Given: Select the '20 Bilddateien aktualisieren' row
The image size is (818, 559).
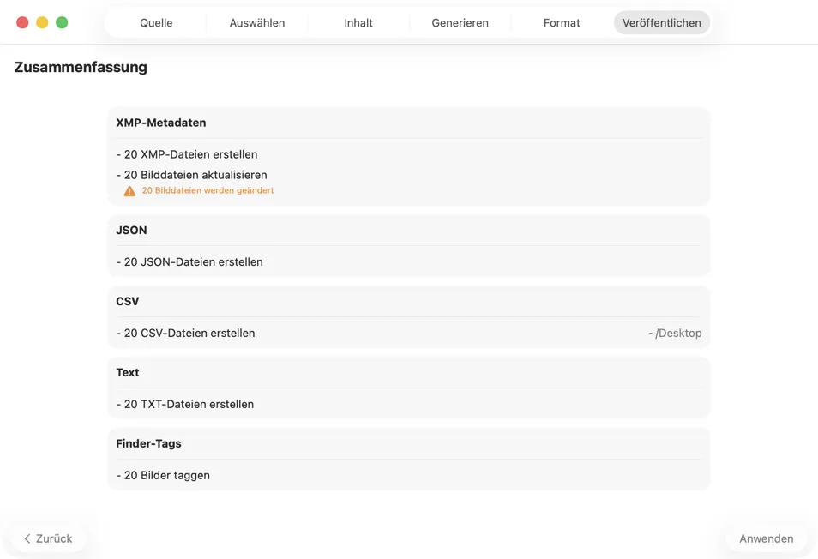Looking at the screenshot, I should tap(191, 175).
